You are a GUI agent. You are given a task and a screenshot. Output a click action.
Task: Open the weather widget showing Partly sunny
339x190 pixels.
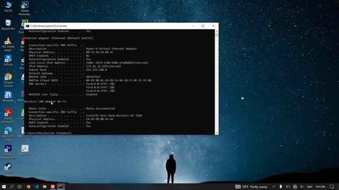(x=252, y=187)
